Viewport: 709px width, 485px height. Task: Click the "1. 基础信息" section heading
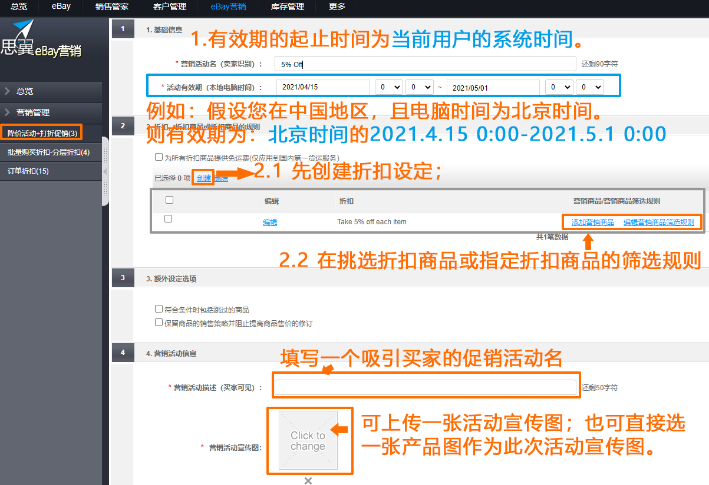[x=164, y=29]
